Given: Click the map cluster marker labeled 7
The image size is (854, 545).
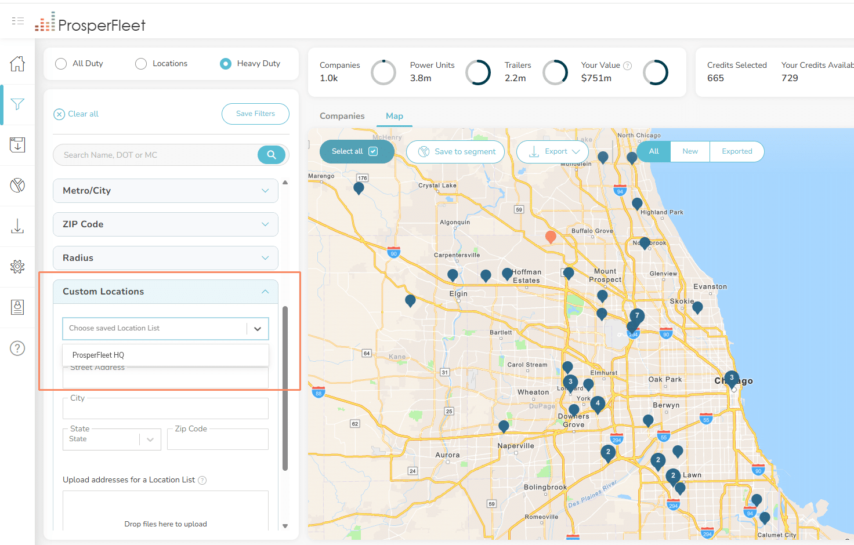Looking at the screenshot, I should [637, 317].
